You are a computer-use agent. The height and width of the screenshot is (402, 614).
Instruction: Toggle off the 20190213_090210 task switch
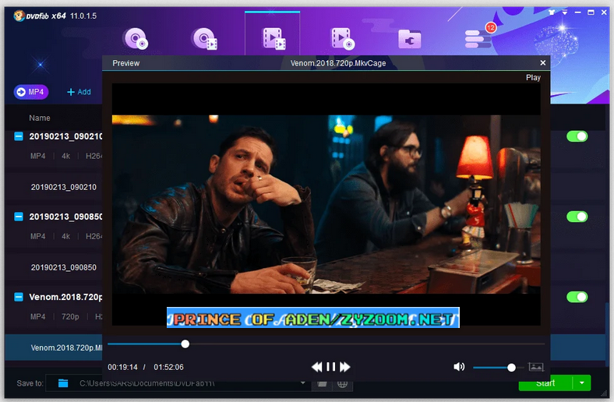click(577, 136)
